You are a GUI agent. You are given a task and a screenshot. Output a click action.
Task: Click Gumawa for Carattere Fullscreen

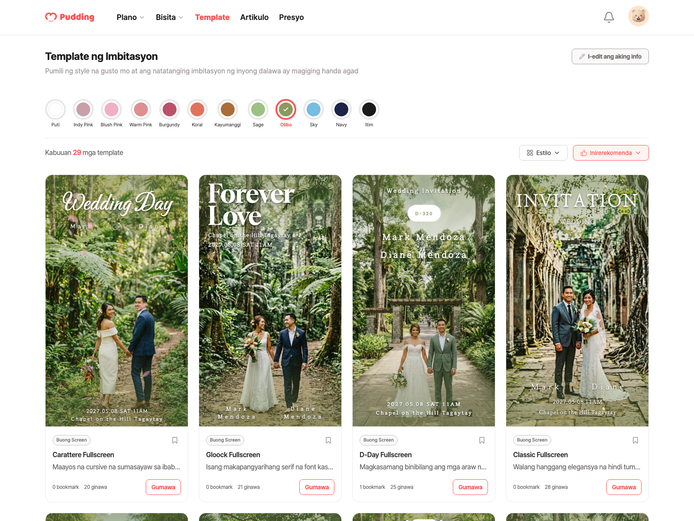pyautogui.click(x=163, y=487)
